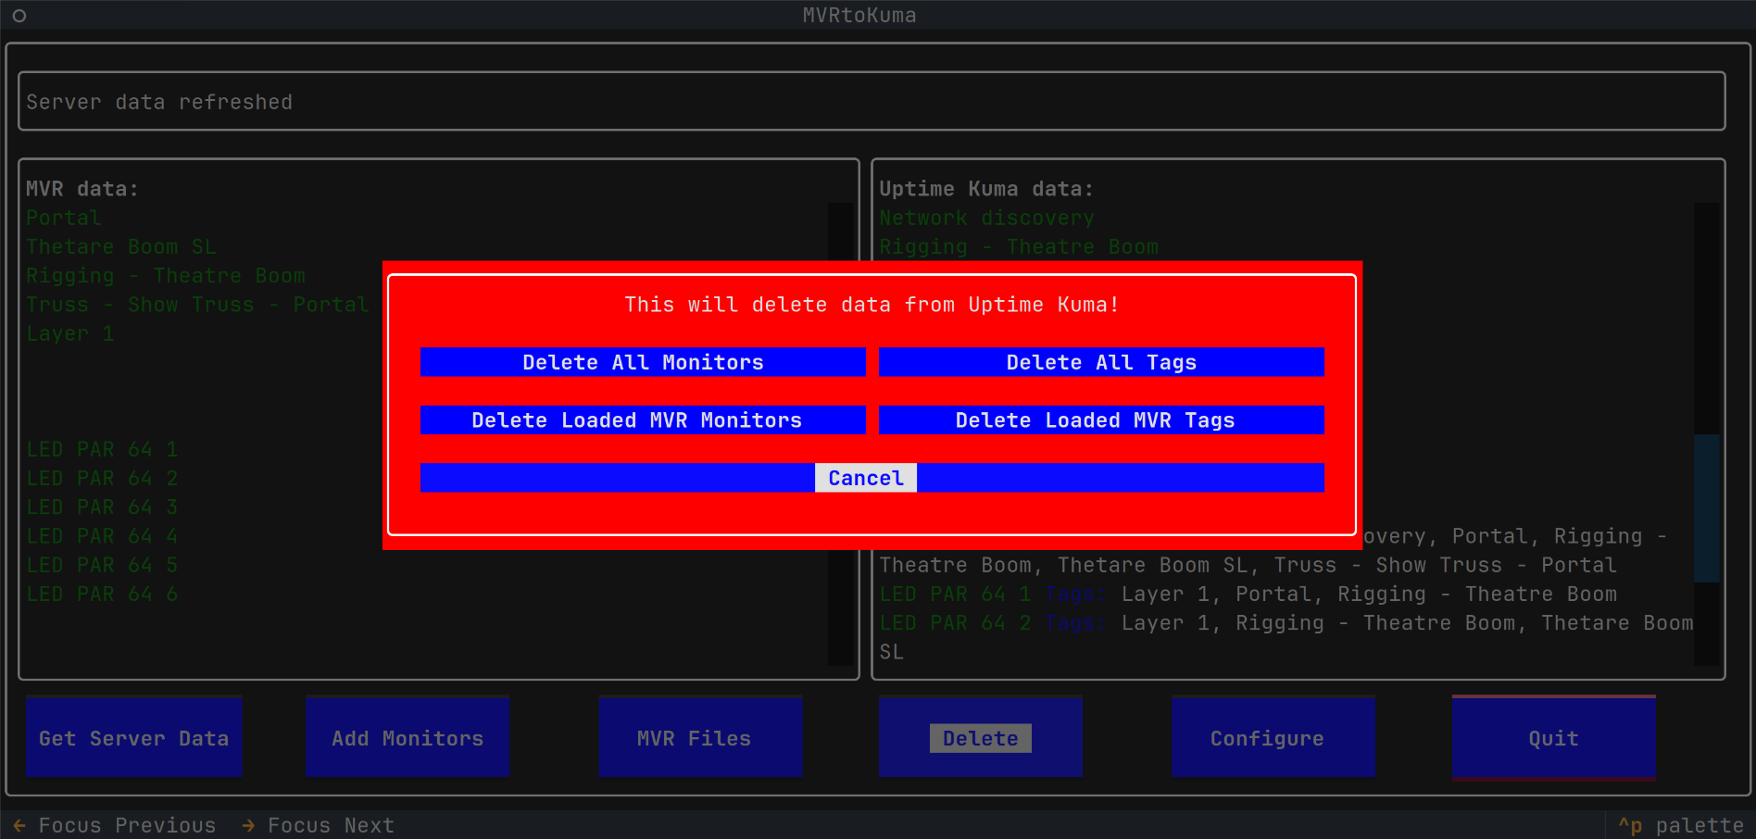This screenshot has height=839, width=1756.
Task: Click 'LED PAR 64 2' in Uptime Kuma data
Action: pos(955,622)
